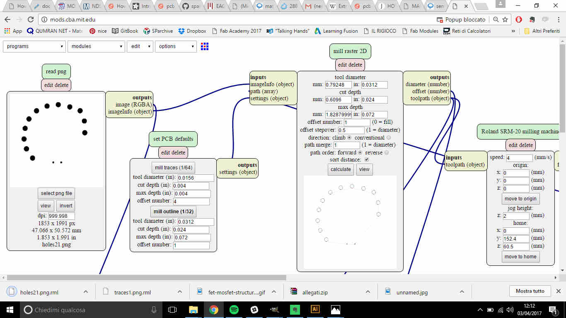The image size is (566, 318).
Task: Launch Spotify from the taskbar
Action: 234,309
